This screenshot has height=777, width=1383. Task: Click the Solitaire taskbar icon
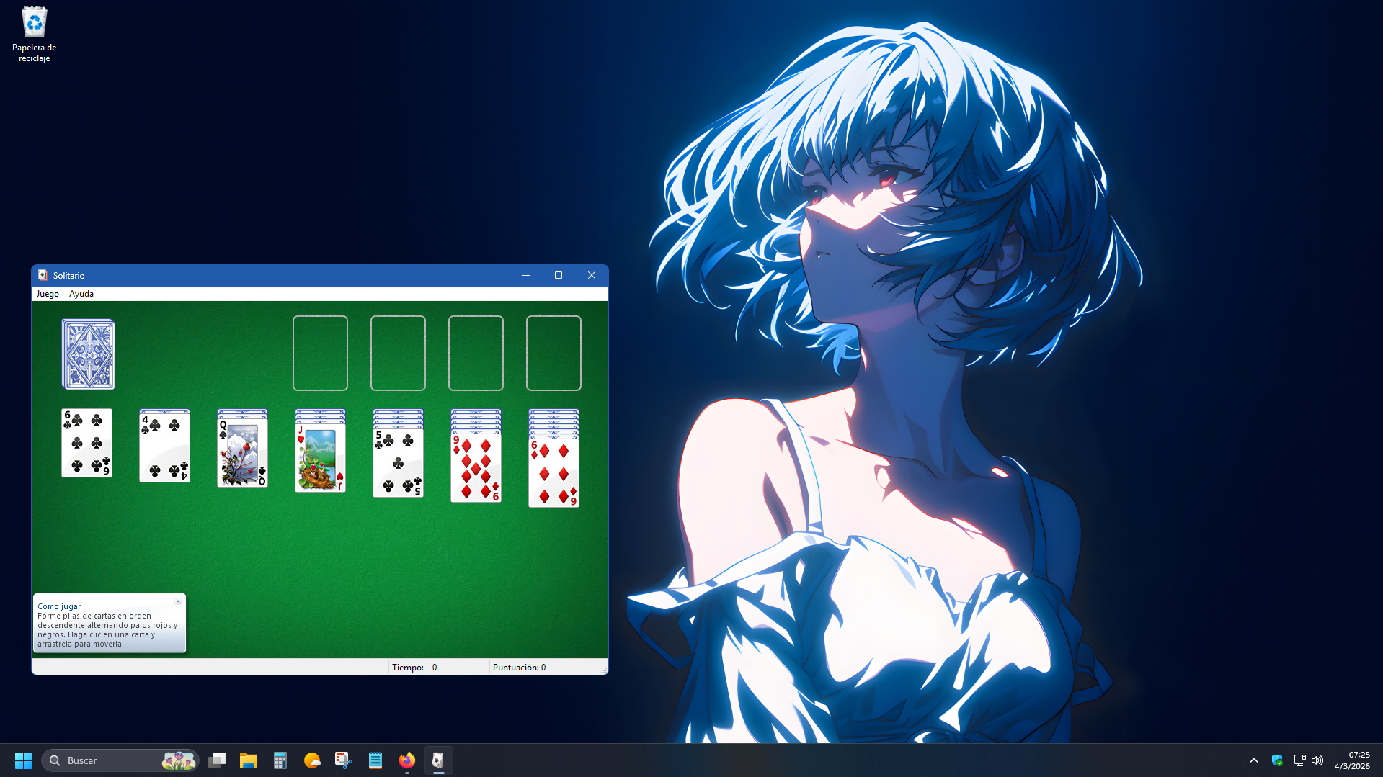pyautogui.click(x=438, y=760)
